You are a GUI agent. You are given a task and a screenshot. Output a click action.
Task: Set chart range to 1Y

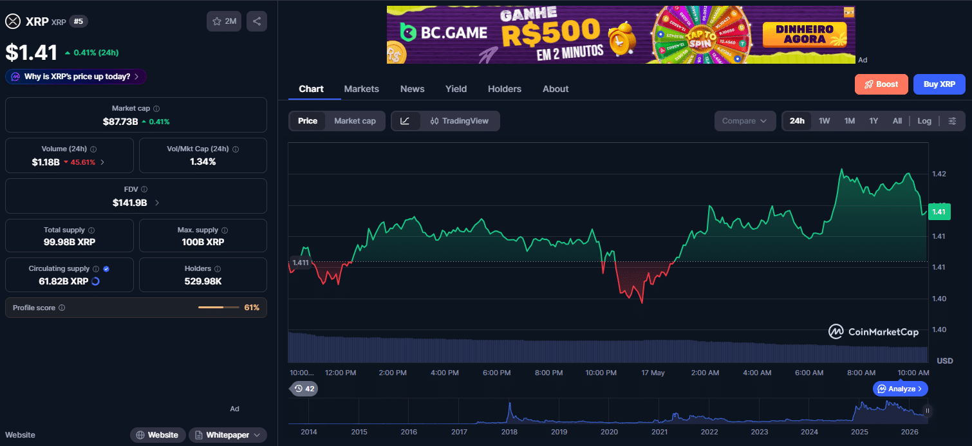coord(874,121)
